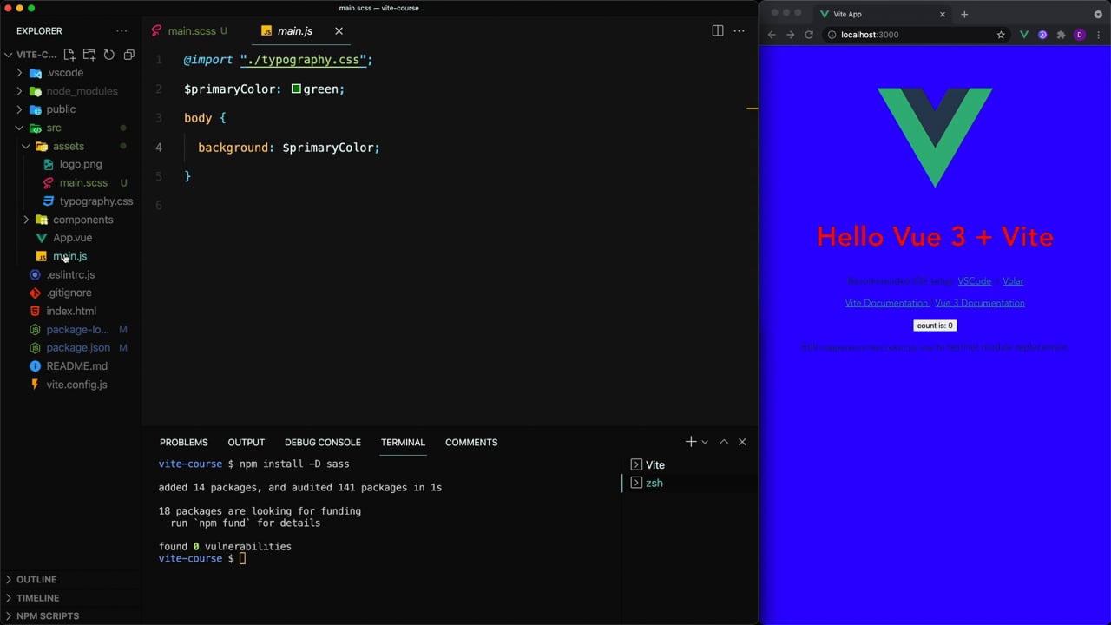Switch to the main.scss editor tab
Viewport: 1111px width, 625px height.
pos(191,31)
